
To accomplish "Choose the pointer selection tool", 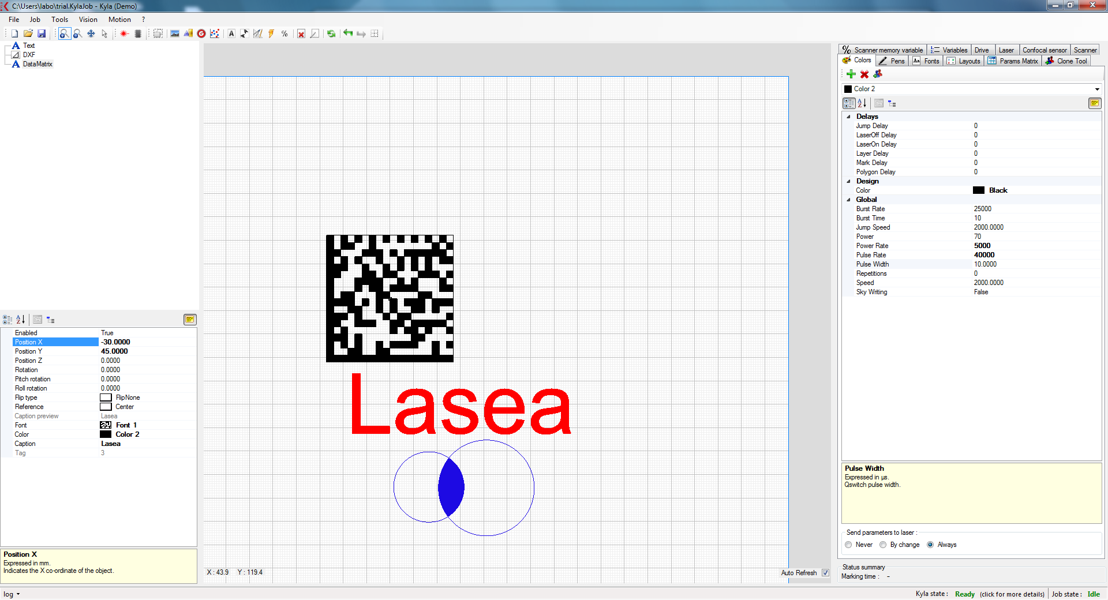I will point(104,33).
